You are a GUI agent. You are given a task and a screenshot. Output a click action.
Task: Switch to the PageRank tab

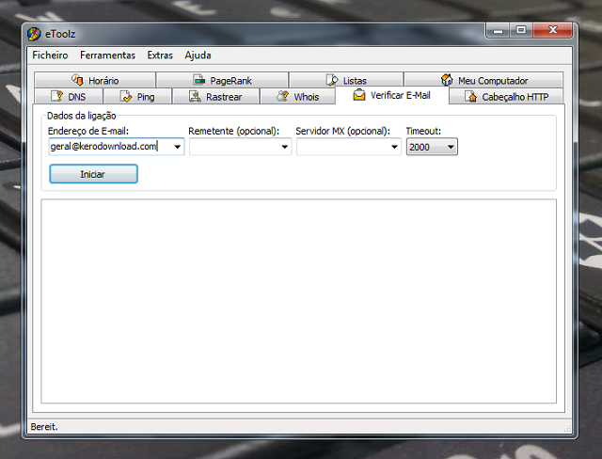point(222,80)
